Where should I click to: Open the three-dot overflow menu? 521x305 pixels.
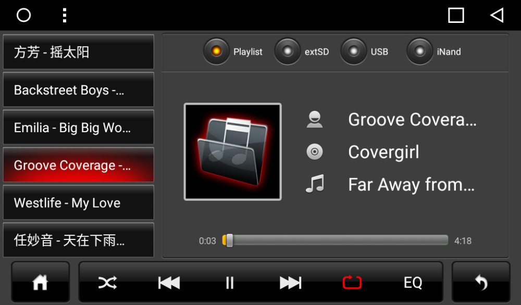(x=65, y=15)
